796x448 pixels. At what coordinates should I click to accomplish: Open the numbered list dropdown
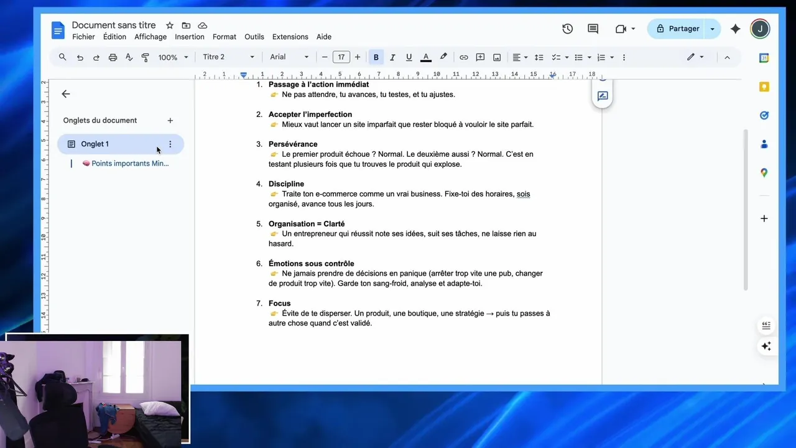(605, 57)
